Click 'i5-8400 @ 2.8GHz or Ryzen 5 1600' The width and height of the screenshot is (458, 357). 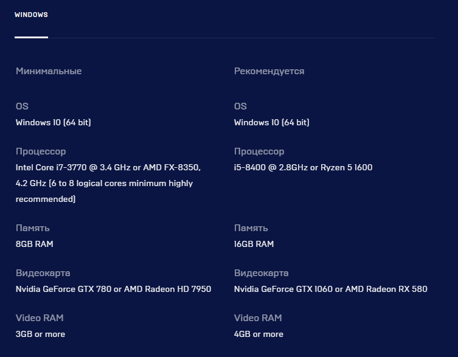pyautogui.click(x=303, y=167)
